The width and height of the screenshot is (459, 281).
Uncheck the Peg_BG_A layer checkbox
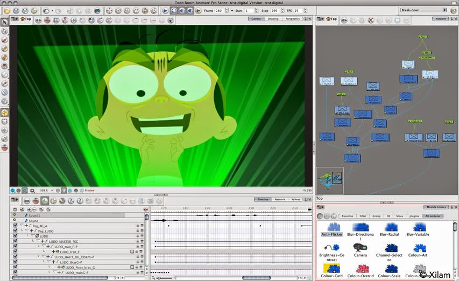(15, 226)
